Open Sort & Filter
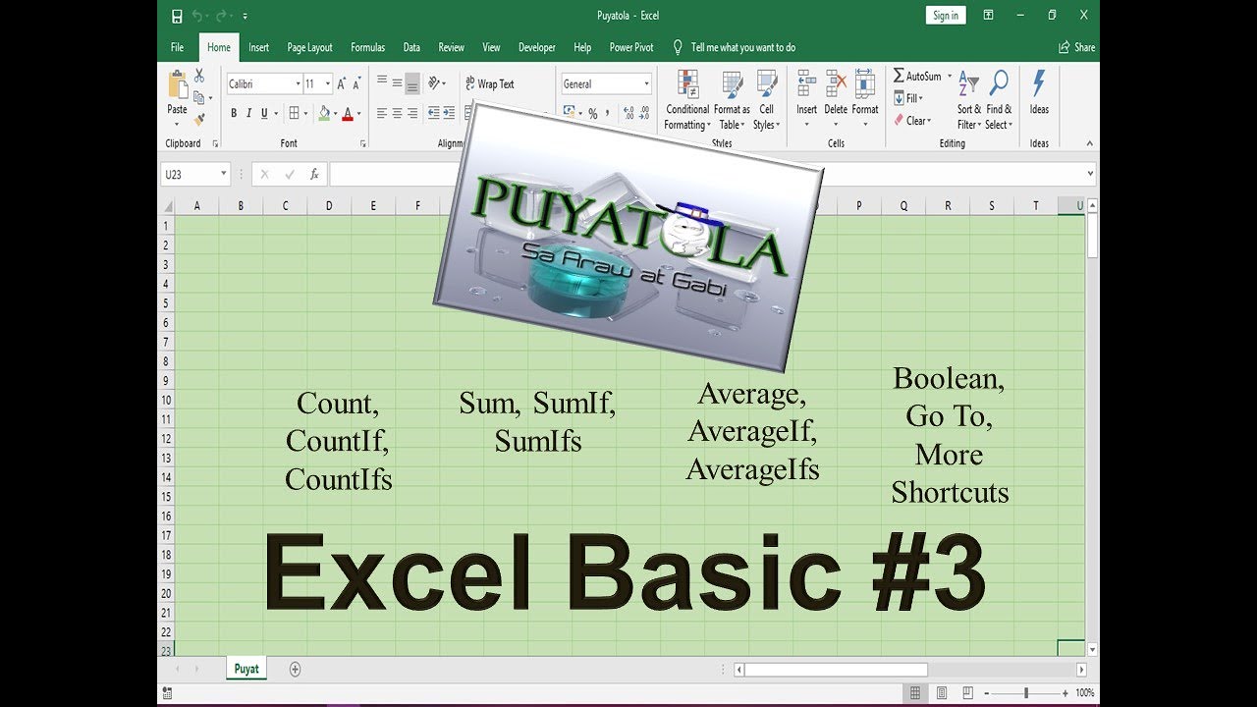This screenshot has height=707, width=1257. (968, 100)
